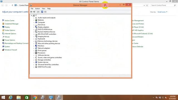Expand the Computer node
178x100 pixels.
click(34, 22)
